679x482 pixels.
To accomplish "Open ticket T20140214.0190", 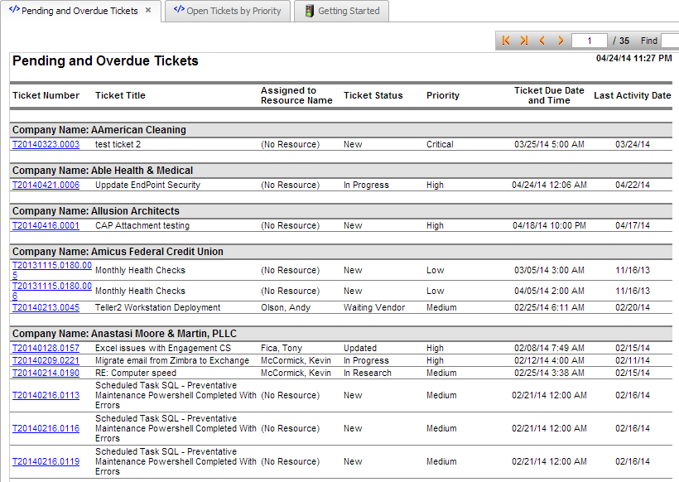I will tap(46, 373).
